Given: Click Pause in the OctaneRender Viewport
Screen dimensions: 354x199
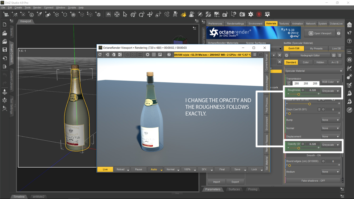Looking at the screenshot, I should click(139, 170).
